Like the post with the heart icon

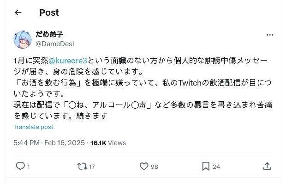pyautogui.click(x=143, y=166)
